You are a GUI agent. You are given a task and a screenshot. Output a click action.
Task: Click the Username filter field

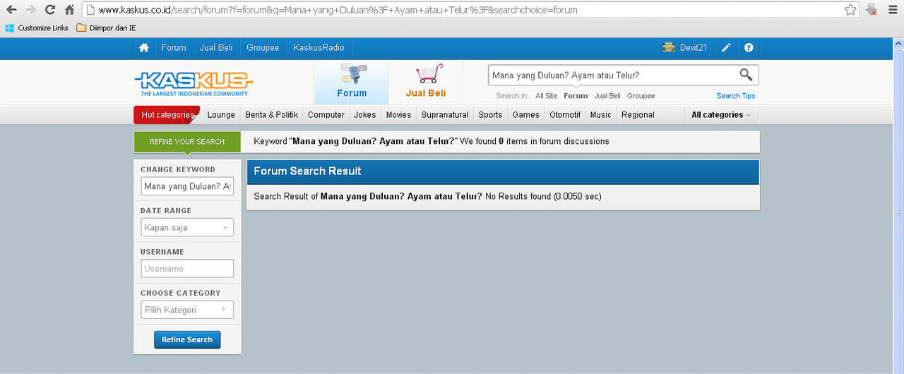[x=187, y=268]
